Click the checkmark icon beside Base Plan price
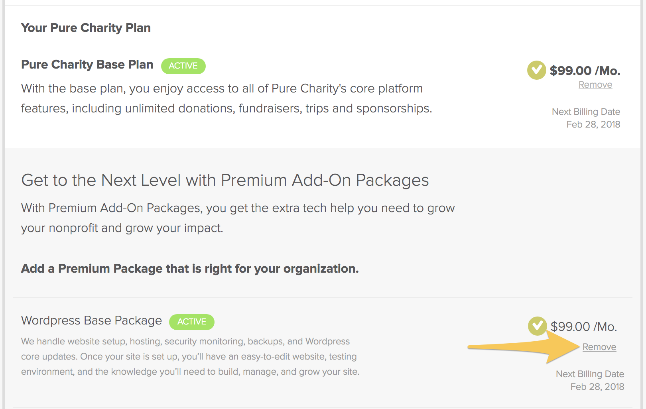The width and height of the screenshot is (646, 409). click(536, 70)
